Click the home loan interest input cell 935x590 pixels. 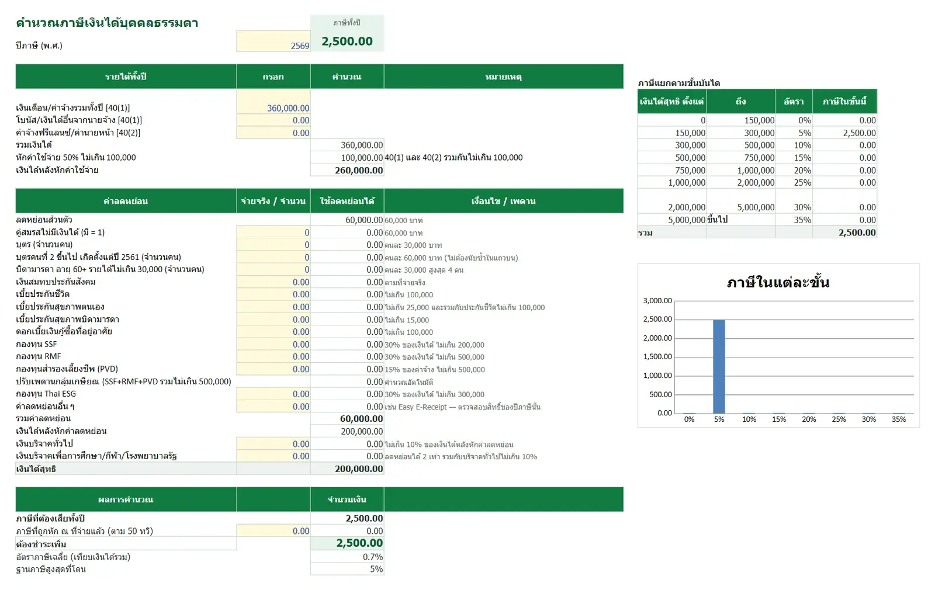coord(273,332)
